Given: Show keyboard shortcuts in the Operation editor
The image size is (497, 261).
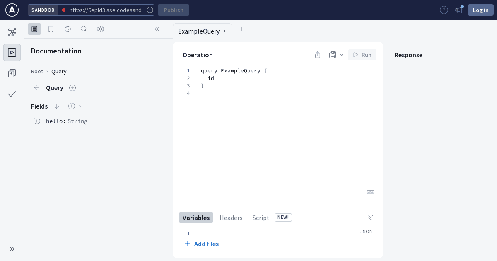Looking at the screenshot, I should click(x=370, y=192).
